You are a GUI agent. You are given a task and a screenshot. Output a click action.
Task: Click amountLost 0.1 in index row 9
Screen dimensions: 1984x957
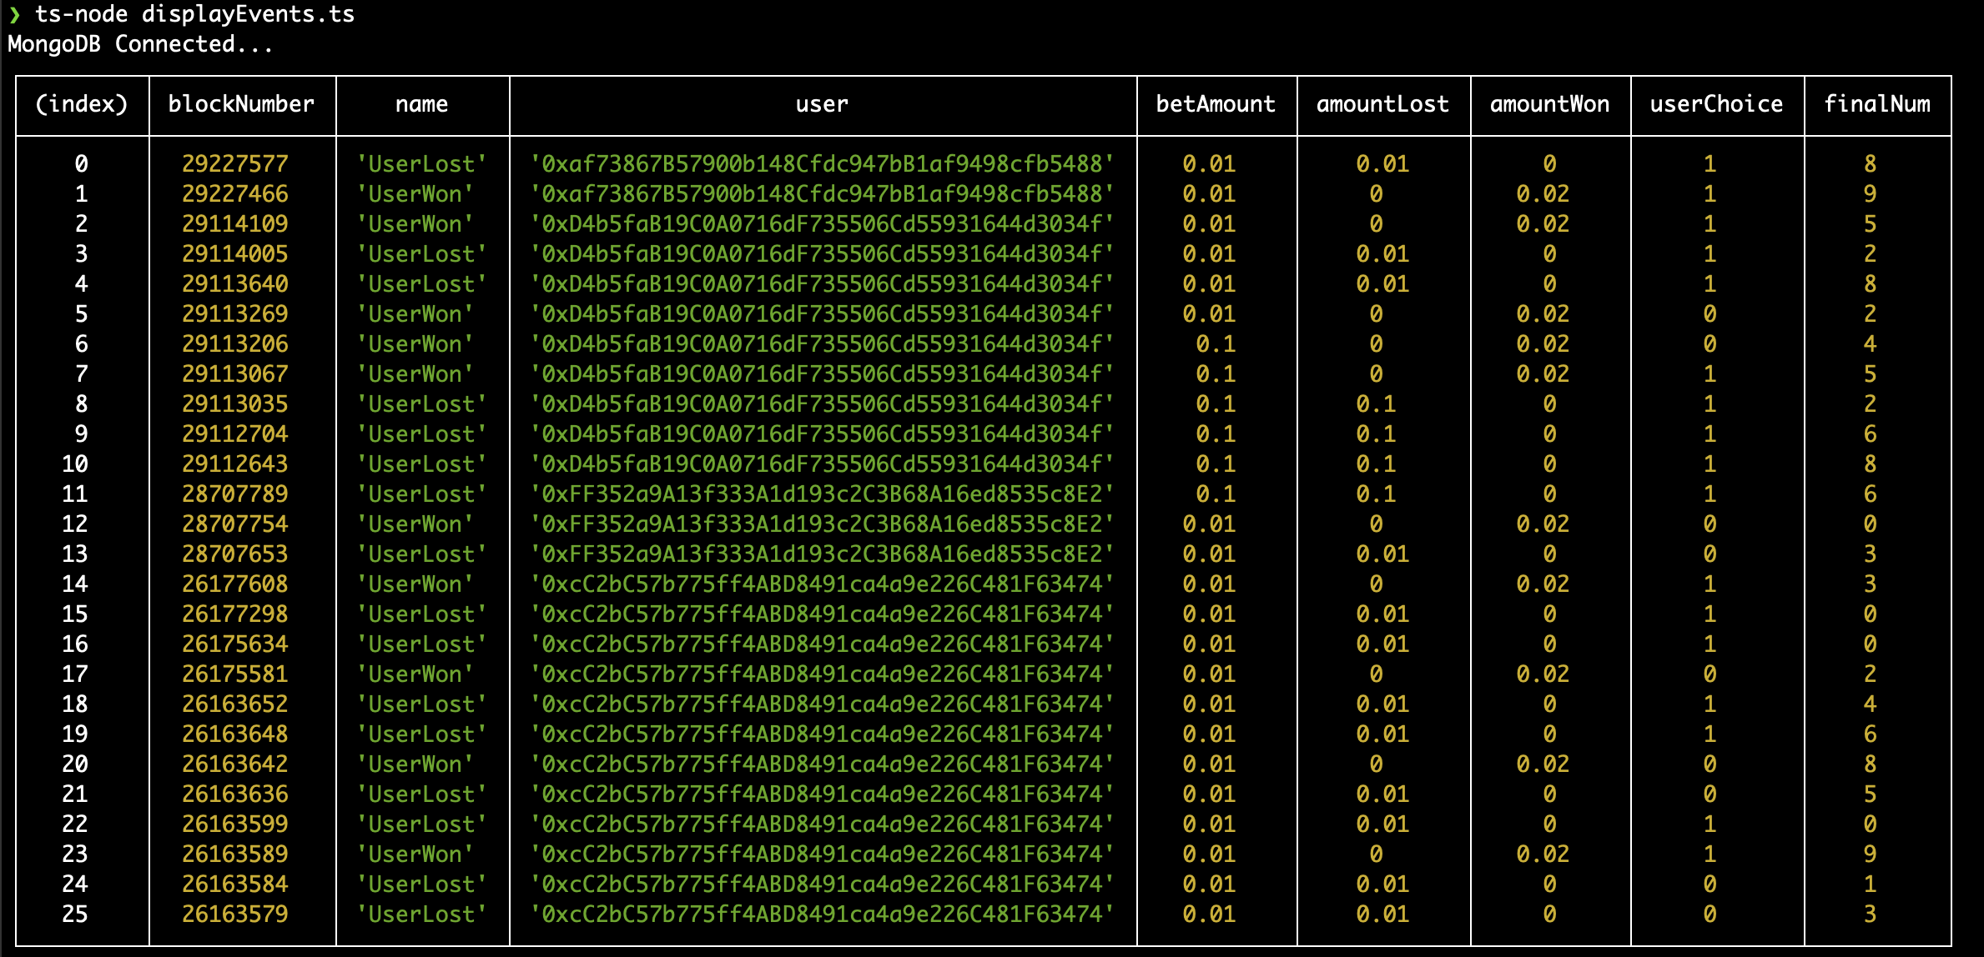coord(1376,434)
